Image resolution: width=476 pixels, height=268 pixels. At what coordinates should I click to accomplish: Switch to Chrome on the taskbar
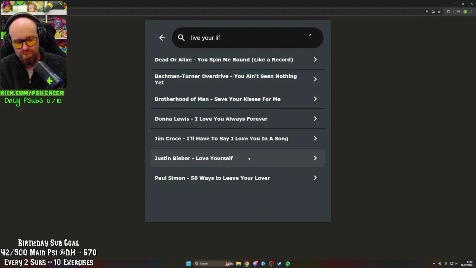pyautogui.click(x=247, y=264)
